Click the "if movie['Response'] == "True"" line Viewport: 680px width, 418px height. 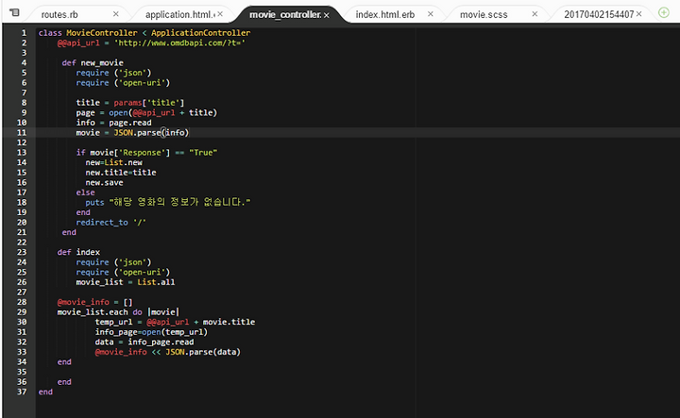click(146, 153)
